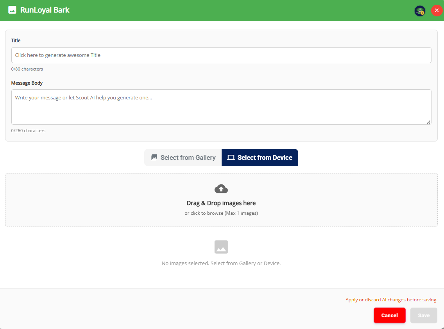Click into the Message Body text area
The width and height of the screenshot is (444, 329).
221,107
